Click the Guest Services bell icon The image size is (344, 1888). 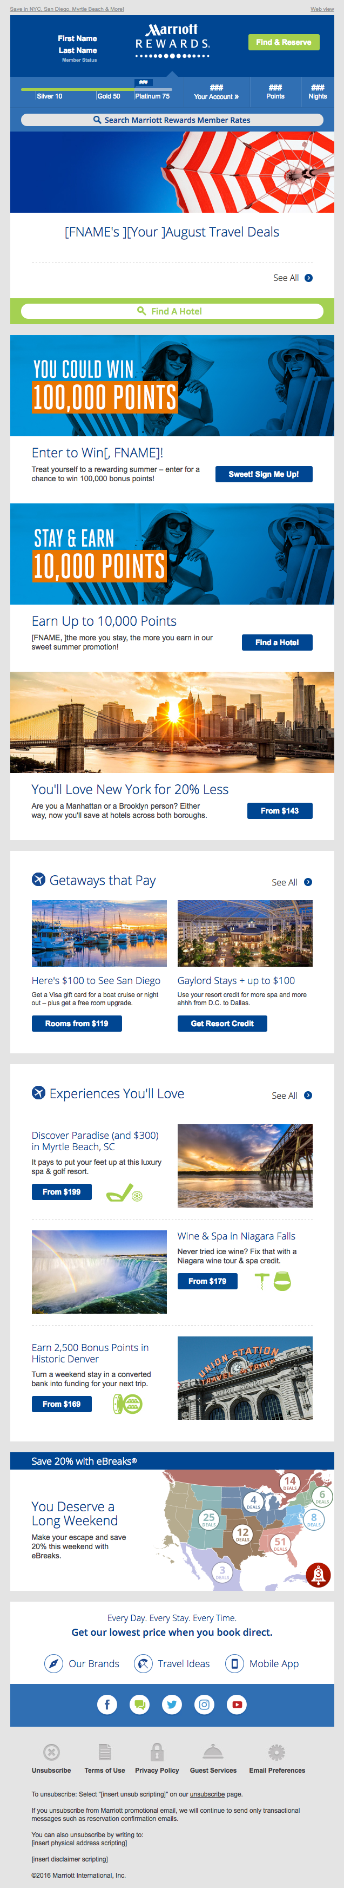[213, 1752]
